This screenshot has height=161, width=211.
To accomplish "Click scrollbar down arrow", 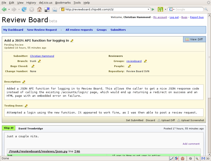I will tap(209, 154).
